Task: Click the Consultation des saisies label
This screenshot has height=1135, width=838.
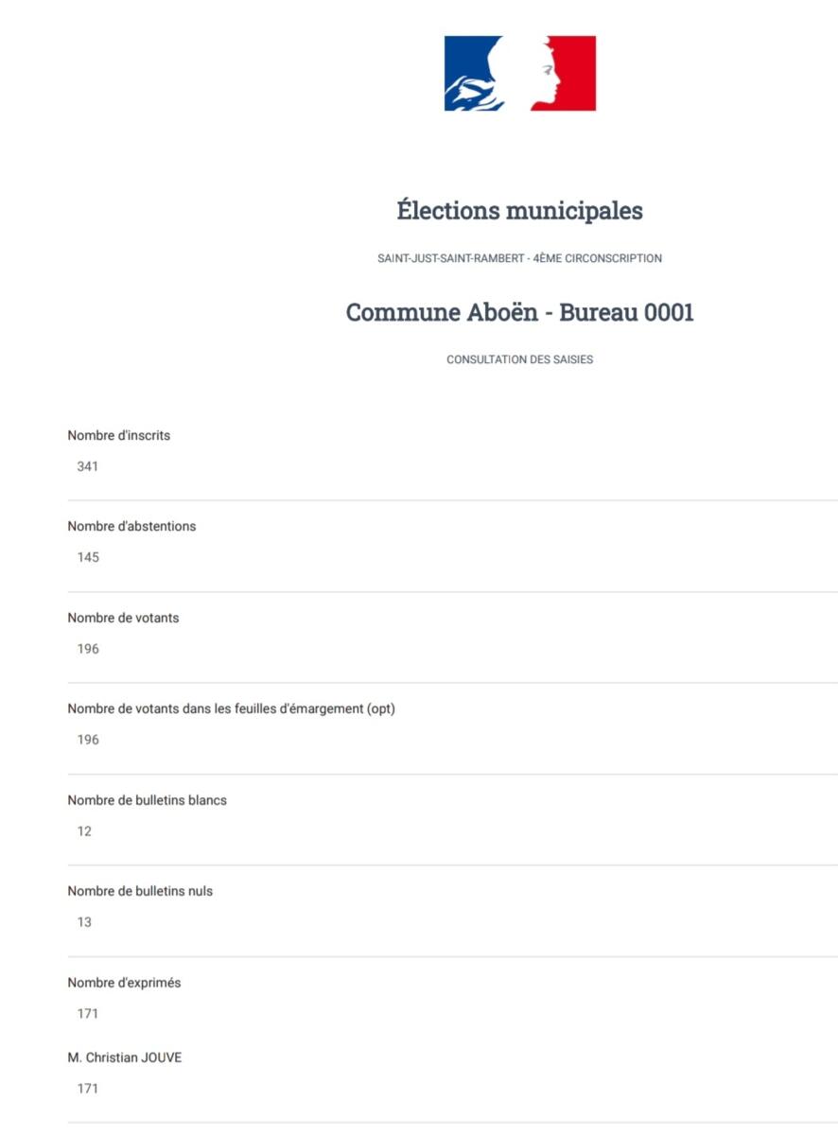Action: [519, 359]
